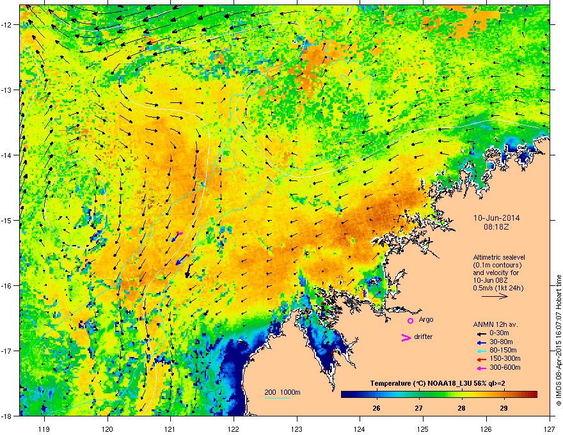Image resolution: width=563 pixels, height=435 pixels.
Task: Click the '0.5m/s (1kt 24h)' label
Action: pyautogui.click(x=498, y=288)
